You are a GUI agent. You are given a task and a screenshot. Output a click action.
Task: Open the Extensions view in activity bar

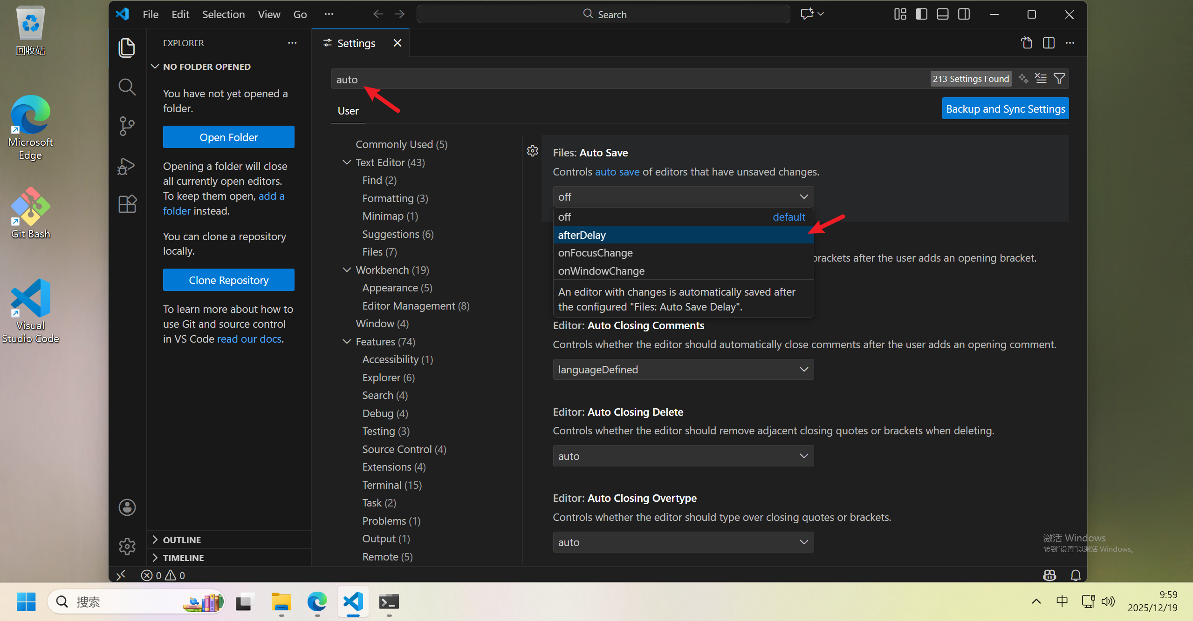[x=127, y=204]
